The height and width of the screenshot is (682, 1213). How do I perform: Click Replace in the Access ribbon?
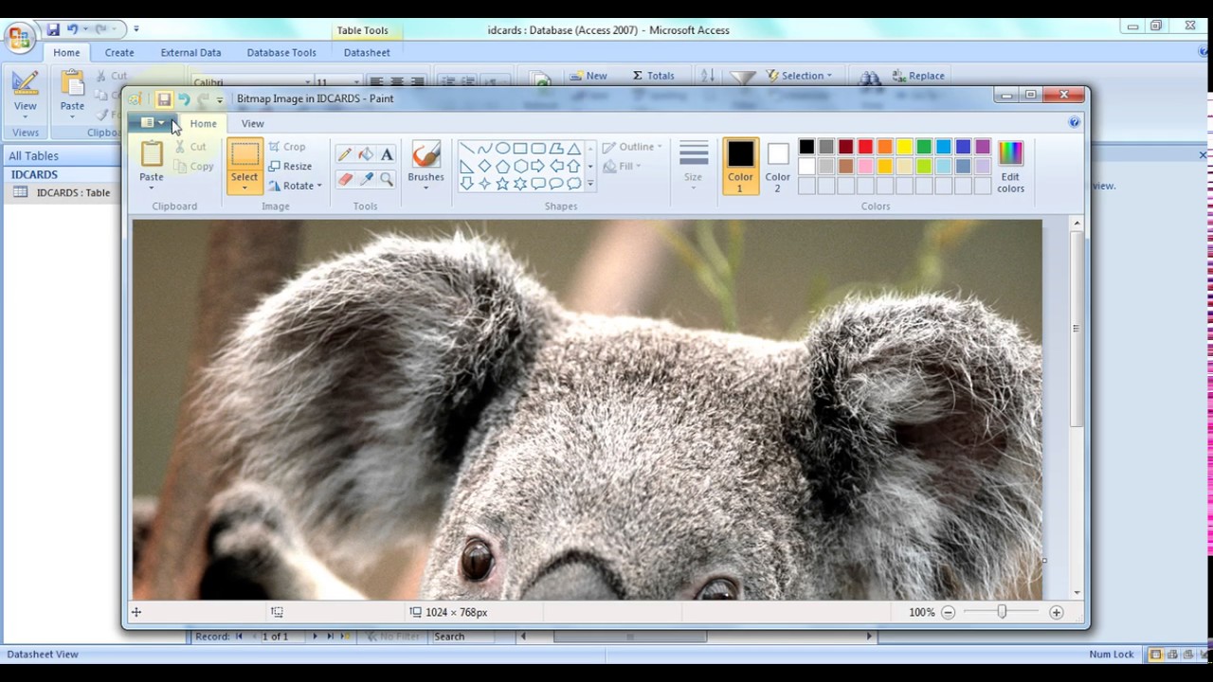click(x=916, y=76)
